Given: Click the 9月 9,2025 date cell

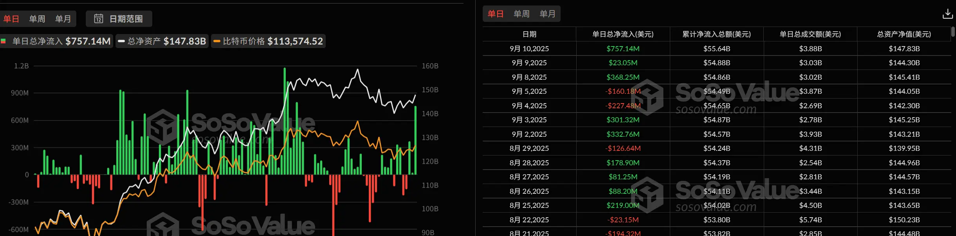Looking at the screenshot, I should (x=529, y=63).
